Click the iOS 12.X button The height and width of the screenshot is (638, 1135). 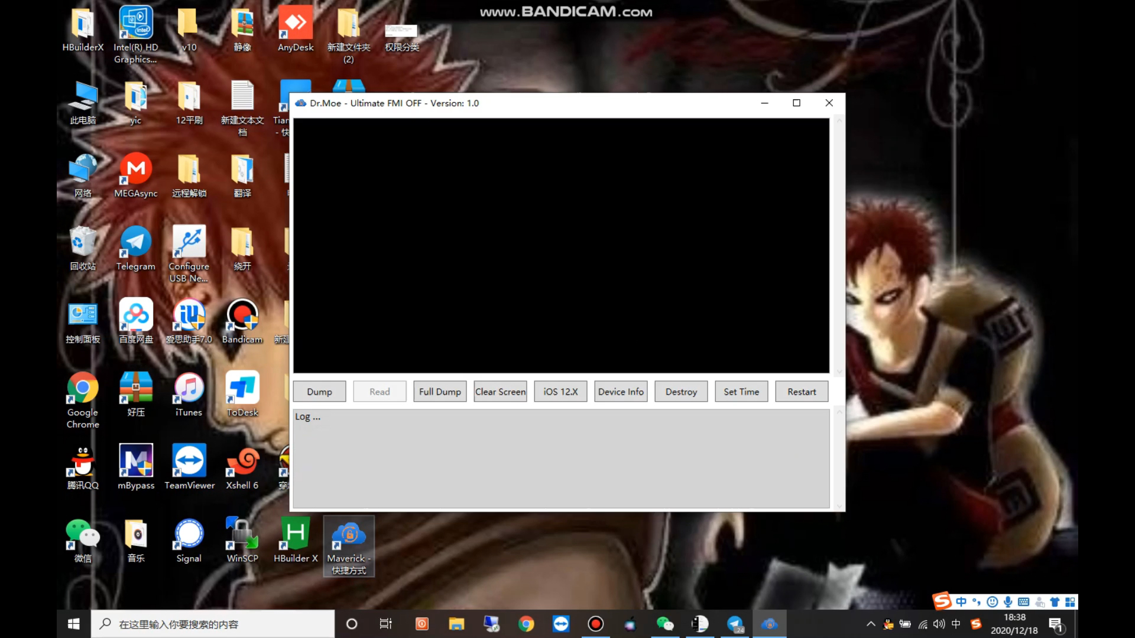[x=560, y=392]
